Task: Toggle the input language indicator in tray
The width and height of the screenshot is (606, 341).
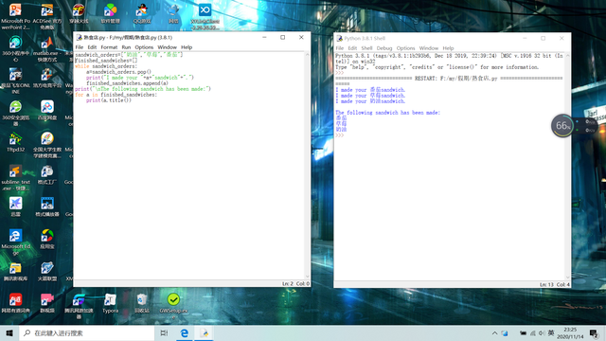Action: coord(551,332)
